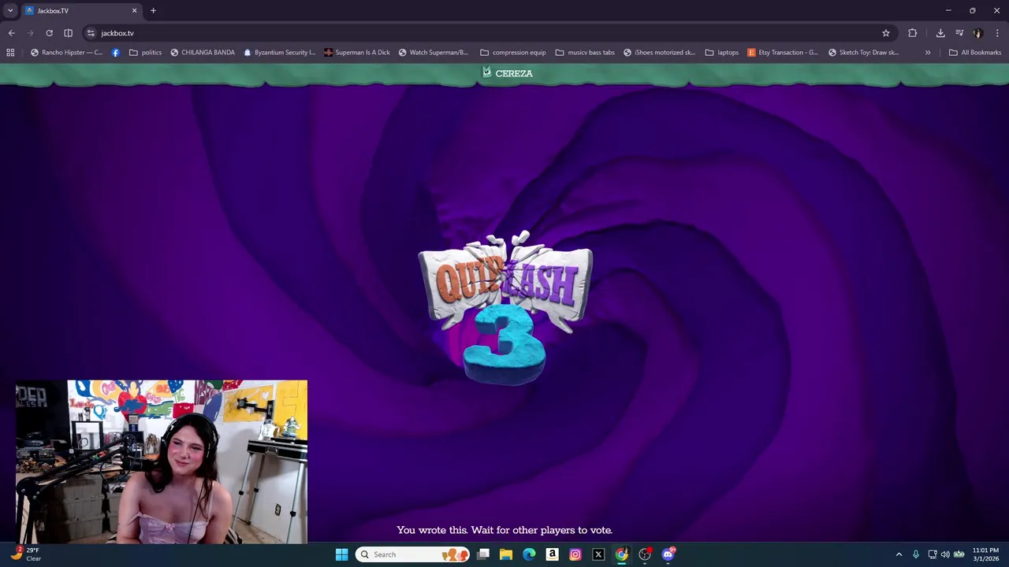Open the Chrome profile avatar
The image size is (1009, 567).
click(978, 33)
